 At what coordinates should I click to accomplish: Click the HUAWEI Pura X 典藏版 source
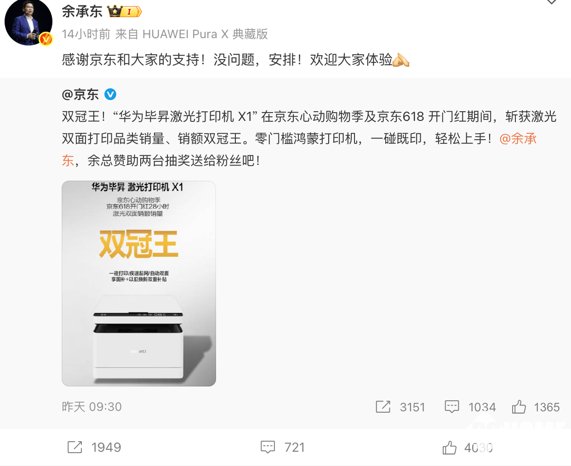(205, 34)
